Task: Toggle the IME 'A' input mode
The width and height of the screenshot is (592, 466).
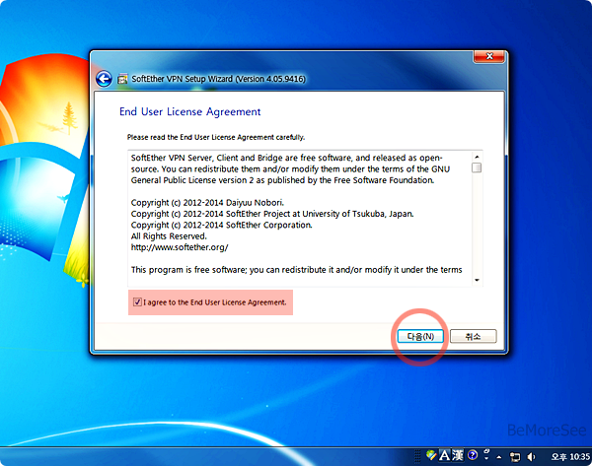Action: click(444, 455)
